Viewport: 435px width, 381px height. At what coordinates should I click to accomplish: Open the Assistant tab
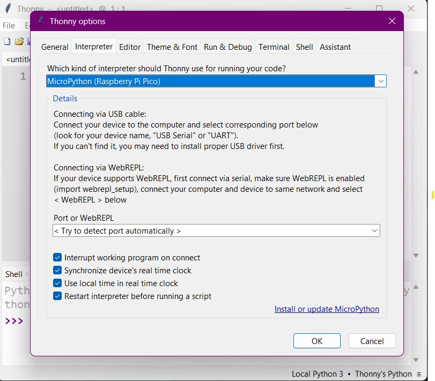click(x=335, y=47)
